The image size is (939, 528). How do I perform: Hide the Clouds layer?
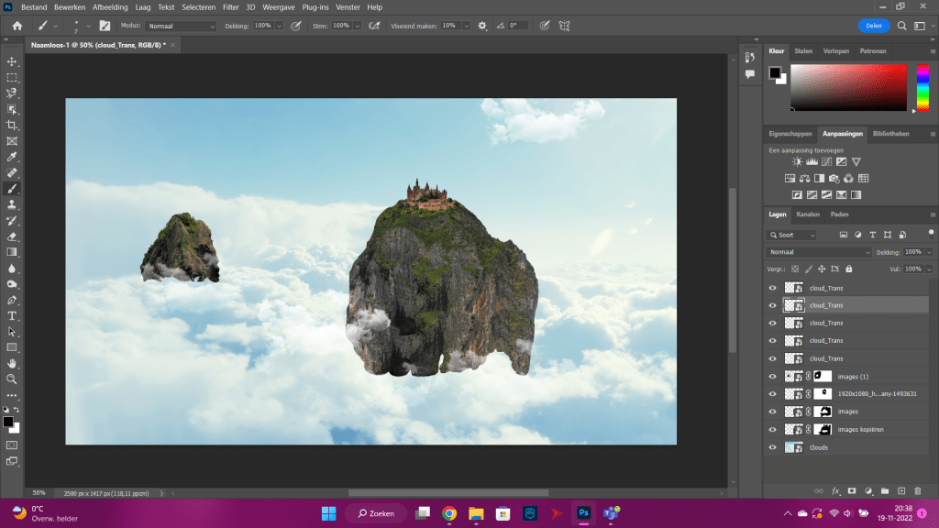772,447
